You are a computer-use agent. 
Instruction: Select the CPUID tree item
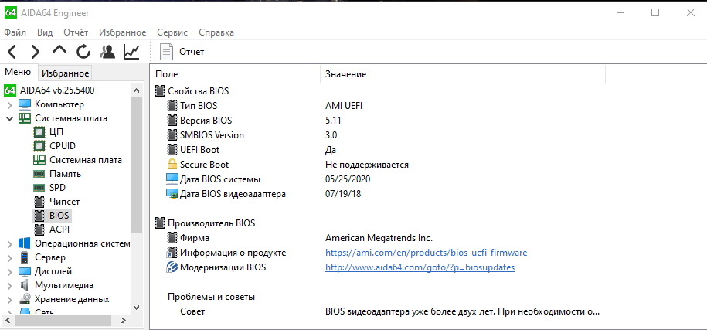tap(63, 146)
